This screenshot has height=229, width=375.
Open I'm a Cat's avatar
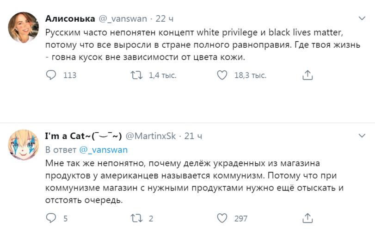point(23,144)
